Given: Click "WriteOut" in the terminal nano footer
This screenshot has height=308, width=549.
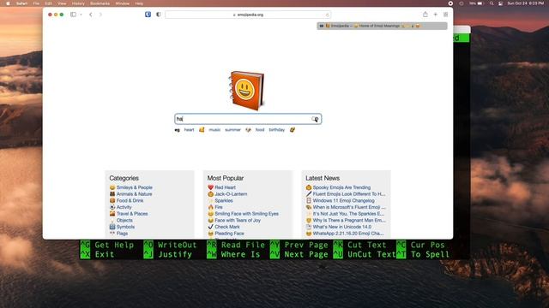Looking at the screenshot, I should (178, 246).
